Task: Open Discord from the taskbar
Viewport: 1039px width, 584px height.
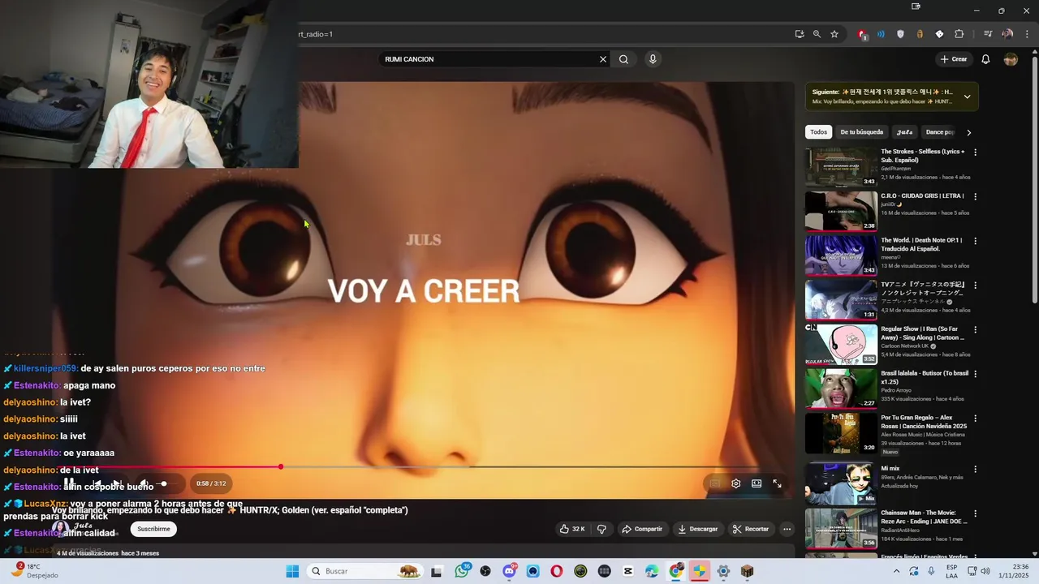Action: (x=509, y=571)
